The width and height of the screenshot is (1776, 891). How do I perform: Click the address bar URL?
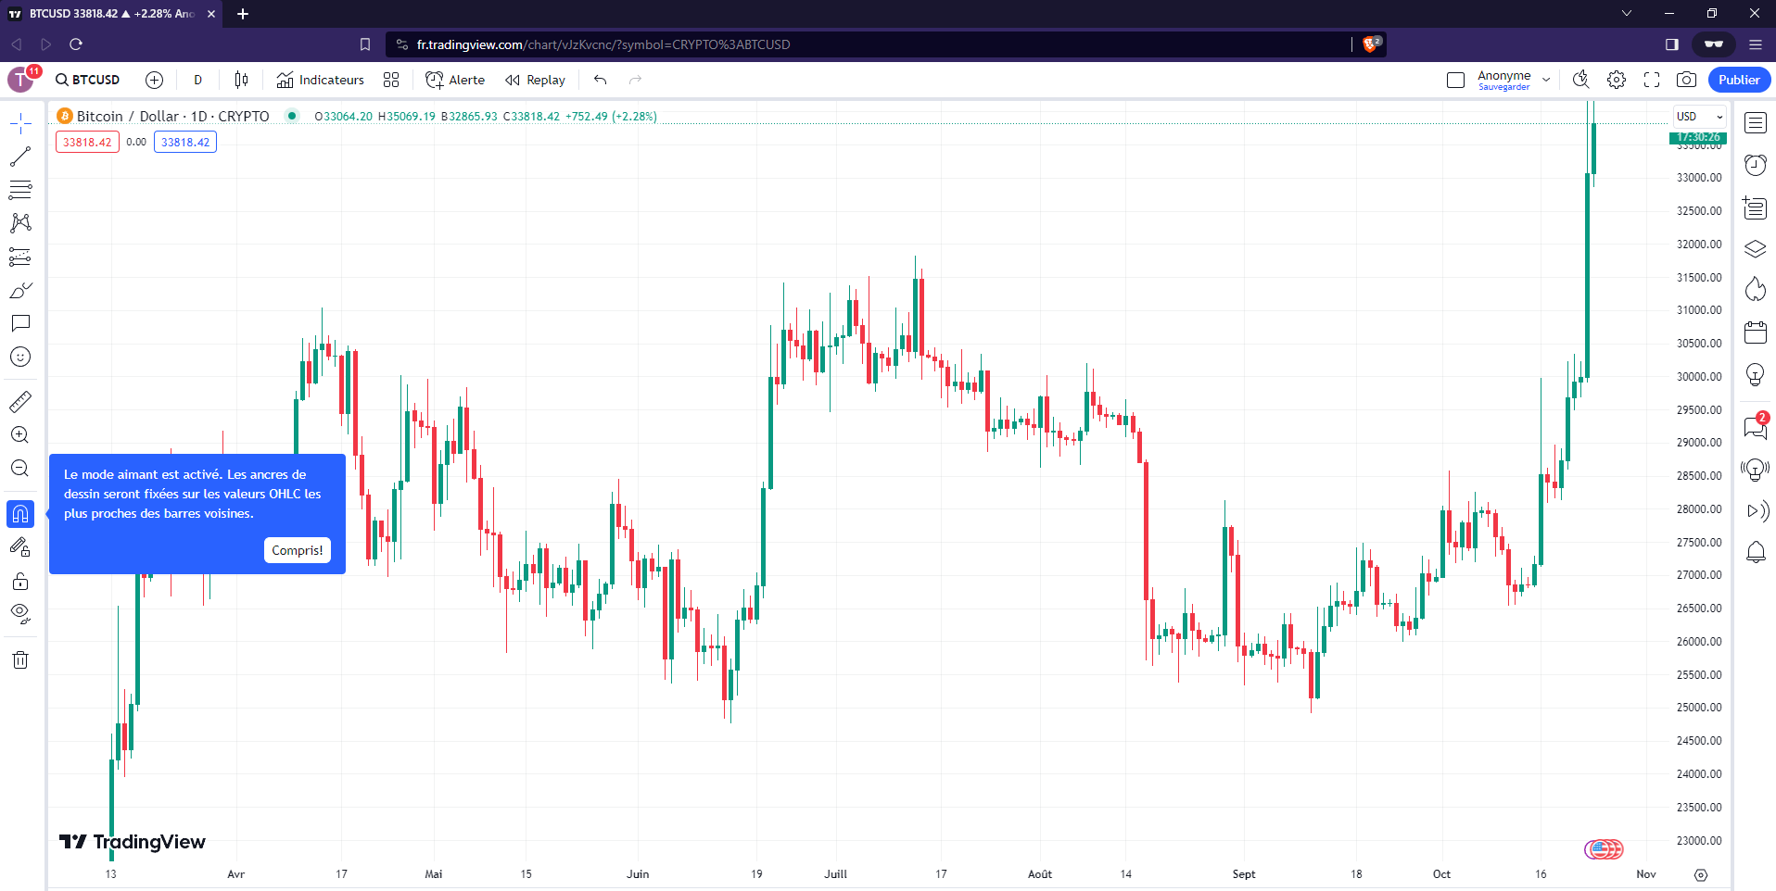coord(603,44)
